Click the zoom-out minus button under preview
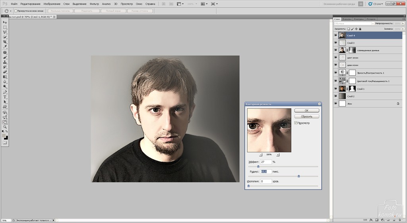 click(x=261, y=154)
